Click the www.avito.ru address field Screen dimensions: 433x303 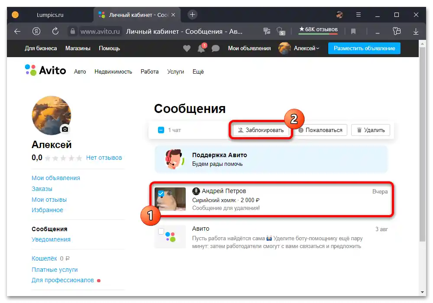pyautogui.click(x=100, y=32)
